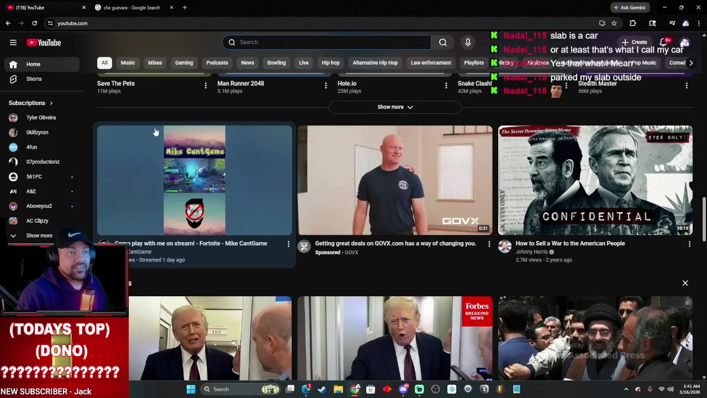Select the Alternative Hip Hop chip
The image size is (707, 398).
[375, 62]
